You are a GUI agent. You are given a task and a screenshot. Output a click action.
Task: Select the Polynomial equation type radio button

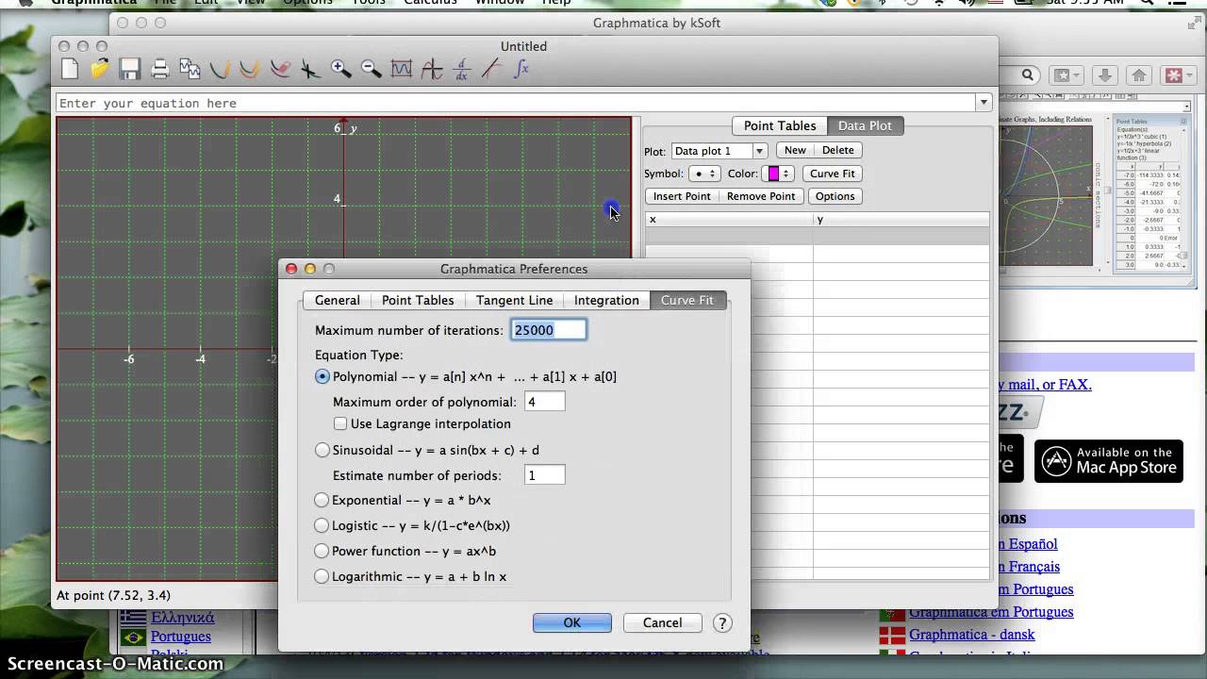(322, 376)
